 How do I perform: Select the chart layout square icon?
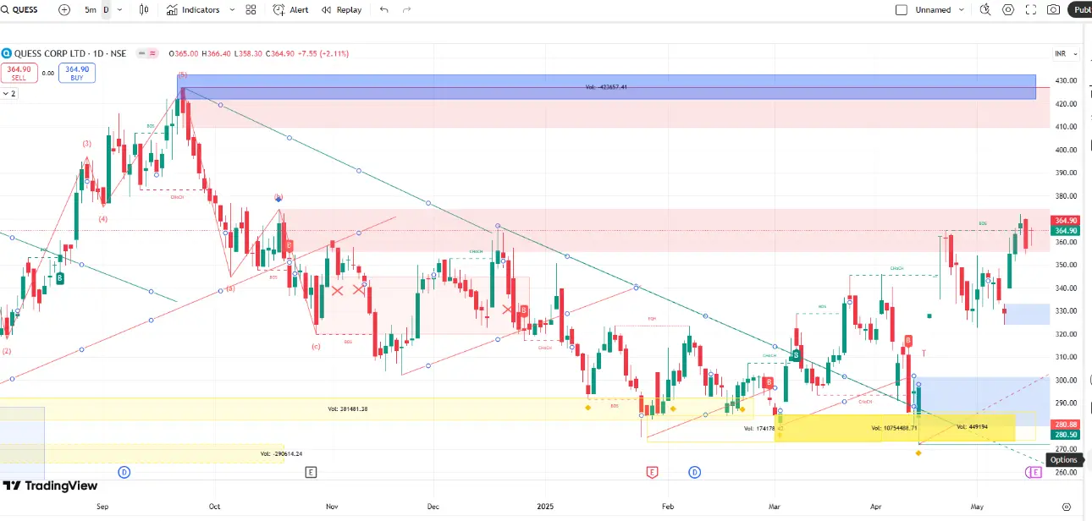point(901,10)
